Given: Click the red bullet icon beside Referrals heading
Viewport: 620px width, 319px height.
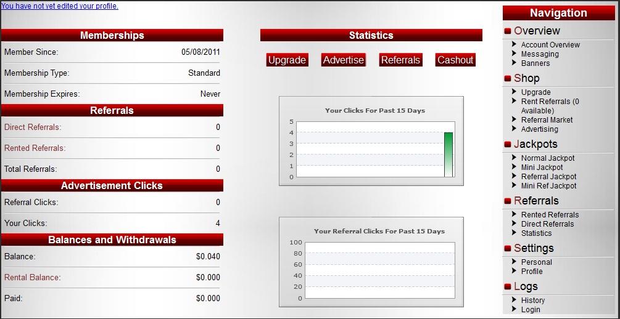Looking at the screenshot, I should pyautogui.click(x=508, y=201).
